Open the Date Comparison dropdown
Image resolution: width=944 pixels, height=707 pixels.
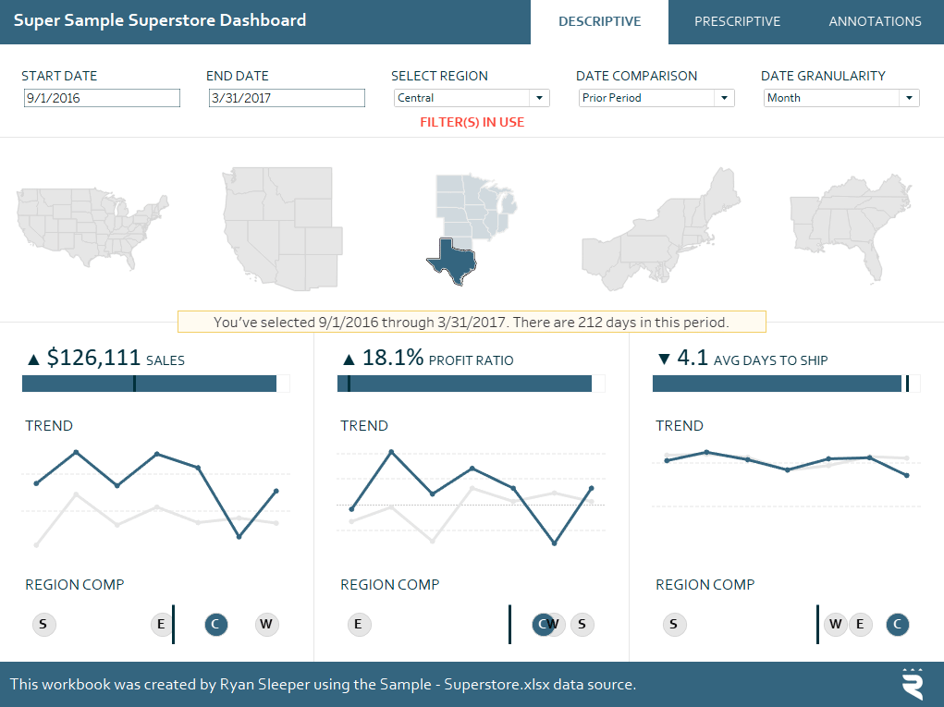tap(656, 98)
